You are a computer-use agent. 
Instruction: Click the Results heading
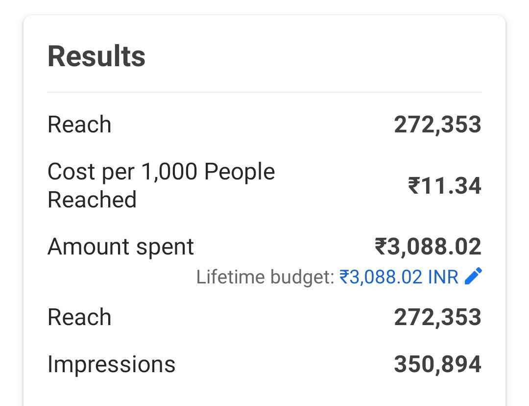point(96,56)
